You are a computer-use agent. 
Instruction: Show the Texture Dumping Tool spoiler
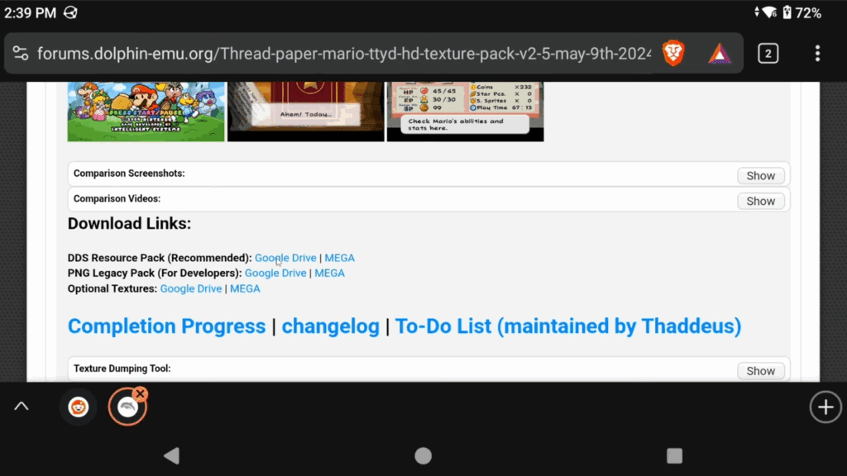click(761, 371)
